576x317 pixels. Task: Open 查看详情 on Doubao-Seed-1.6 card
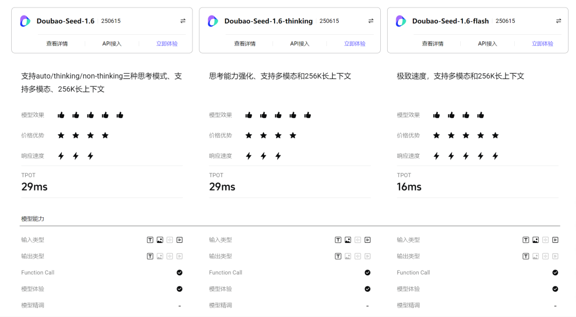click(57, 44)
